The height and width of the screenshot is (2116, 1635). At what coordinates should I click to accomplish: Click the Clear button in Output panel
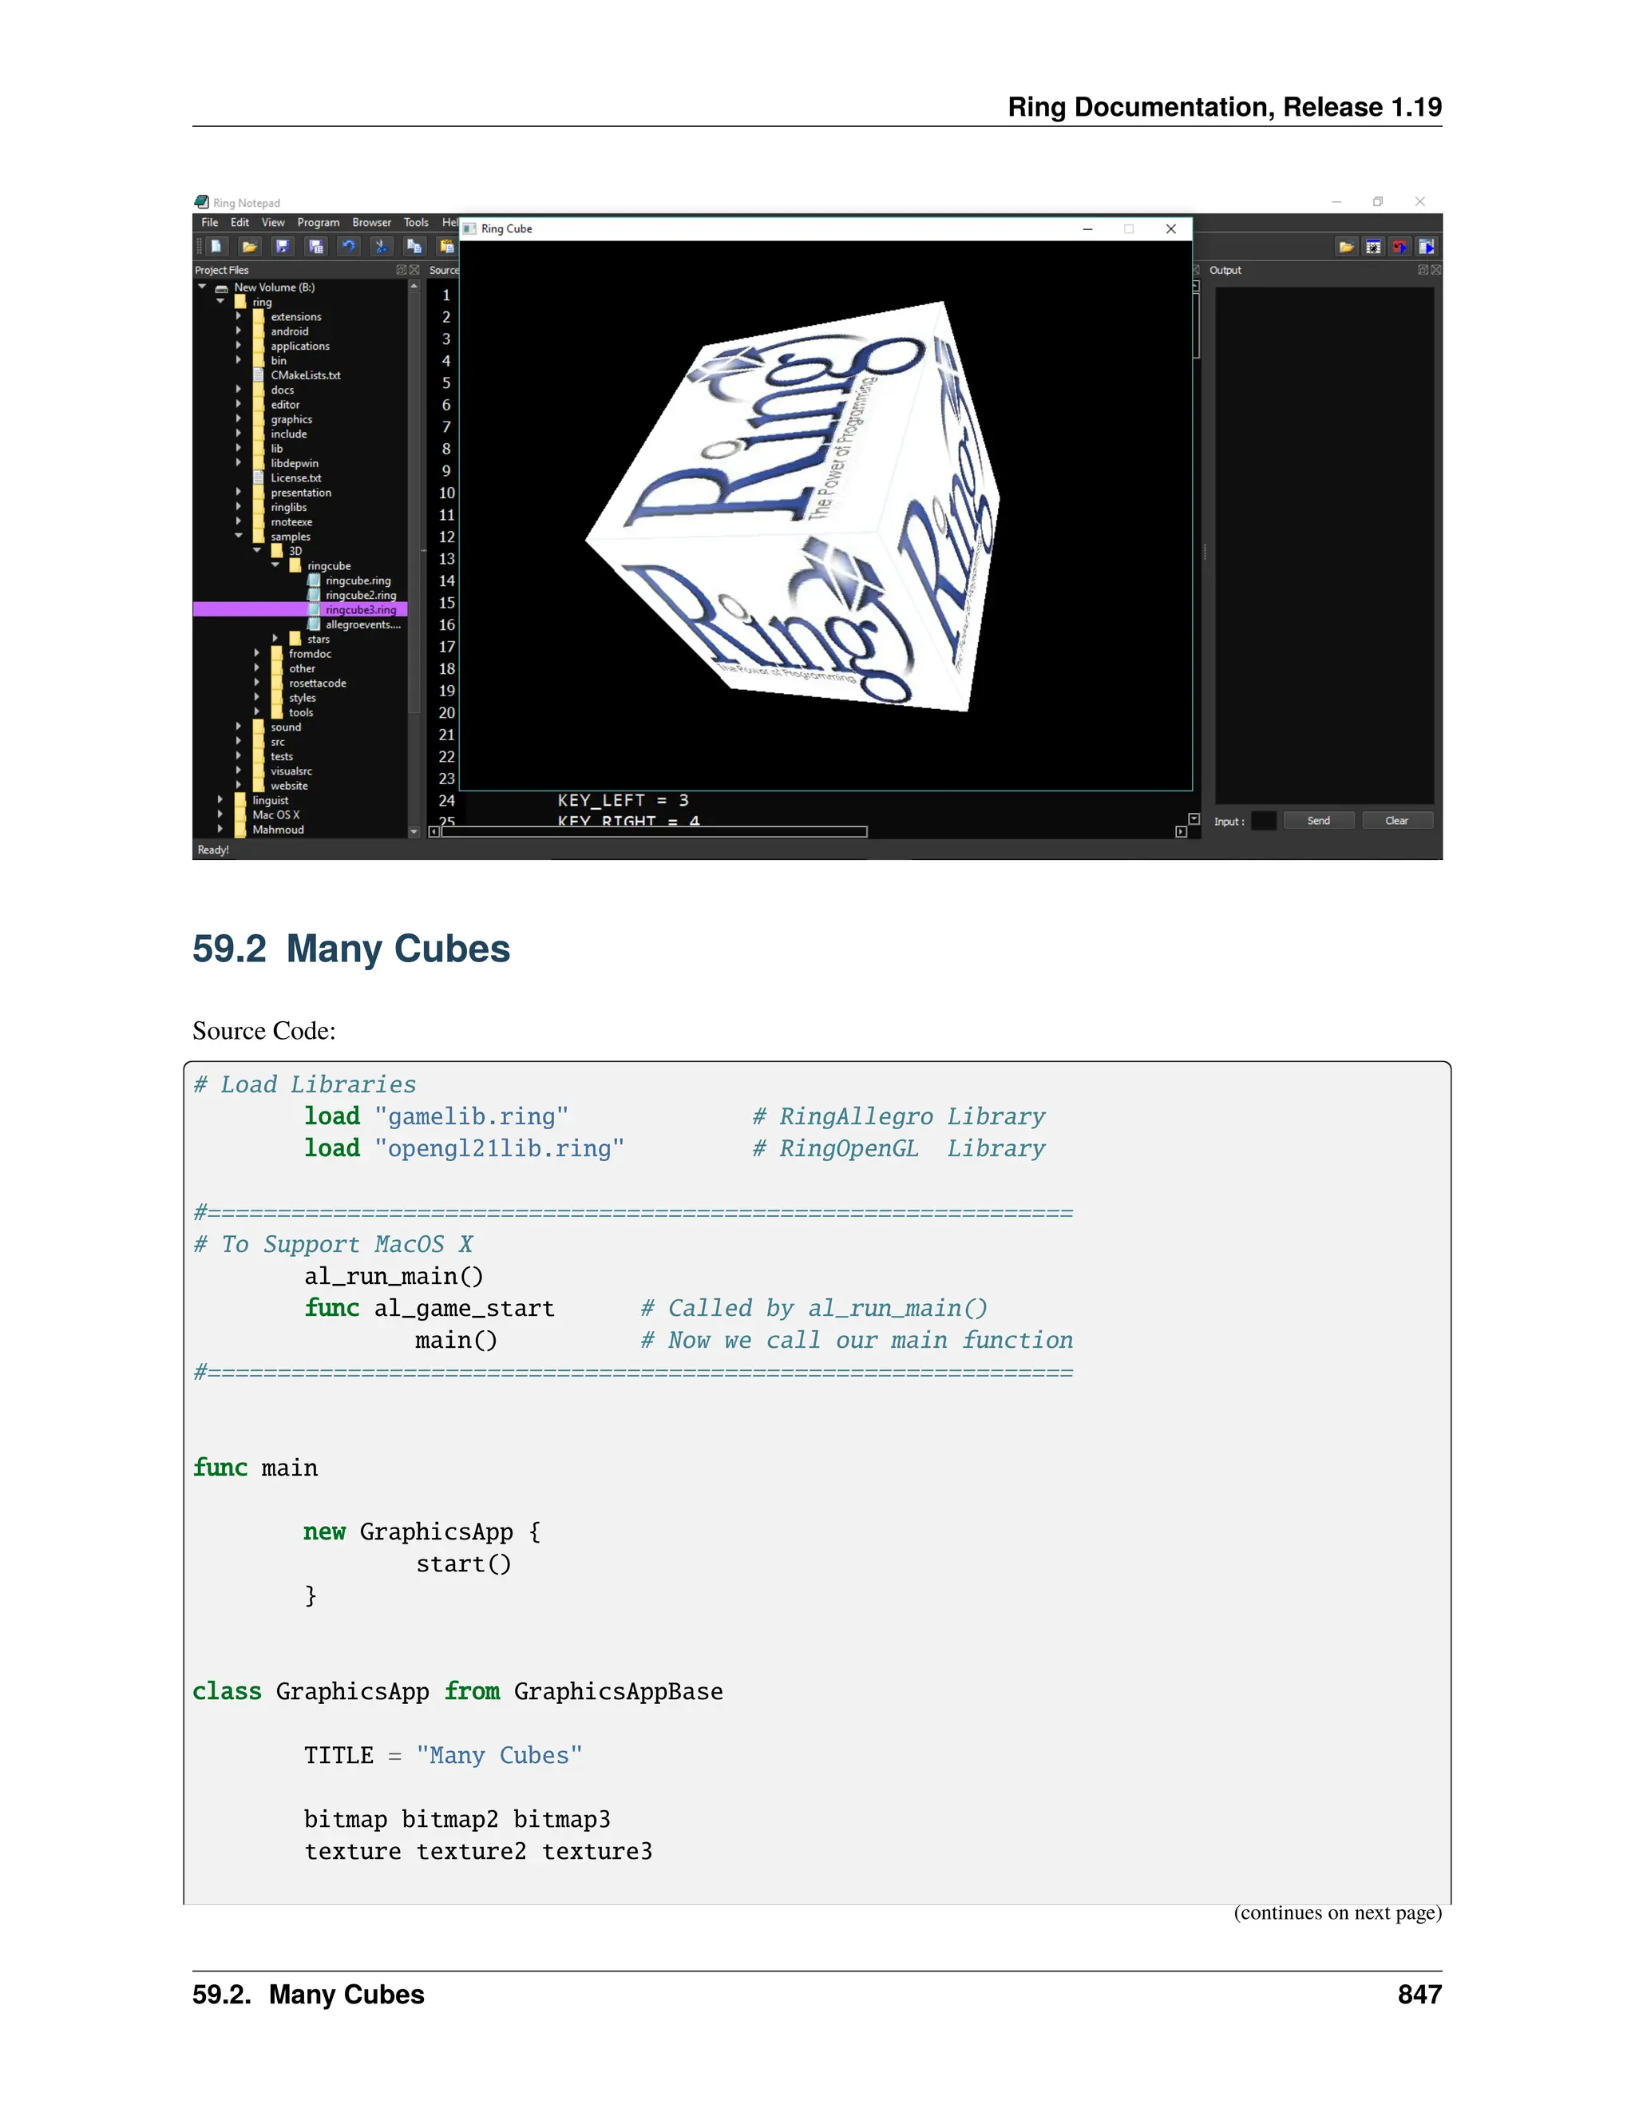(x=1397, y=821)
